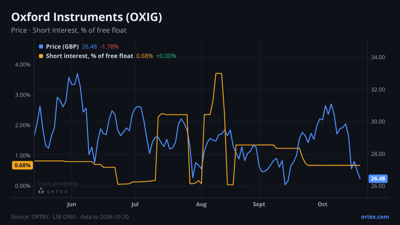Click the 2.00% left axis label
400x225 pixels.
click(22, 125)
